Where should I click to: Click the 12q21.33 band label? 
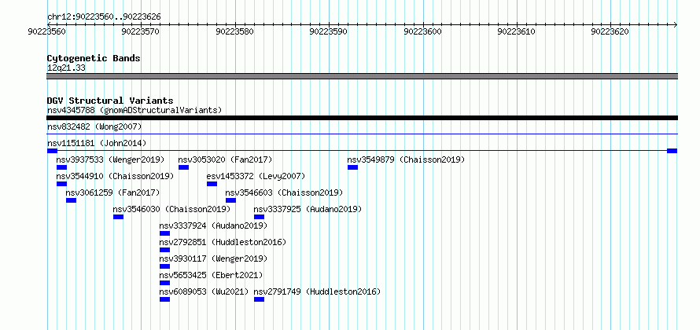point(66,68)
